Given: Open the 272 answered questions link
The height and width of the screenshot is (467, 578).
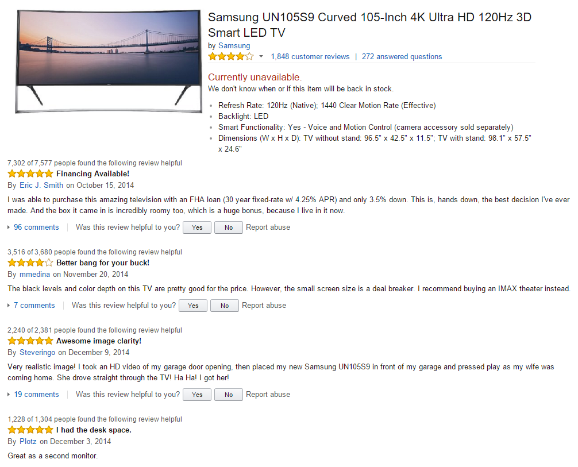Looking at the screenshot, I should 402,56.
